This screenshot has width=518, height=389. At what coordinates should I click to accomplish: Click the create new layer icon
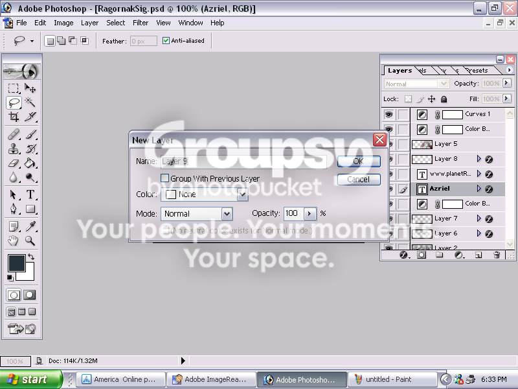pos(479,255)
